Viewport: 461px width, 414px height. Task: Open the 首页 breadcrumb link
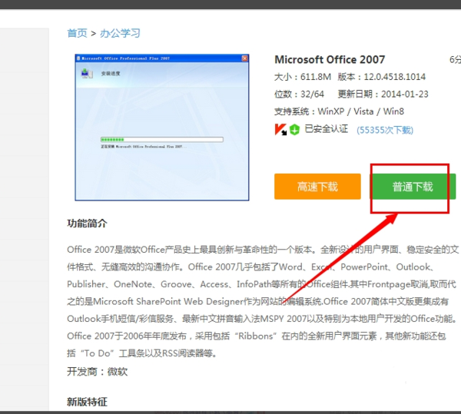click(77, 33)
